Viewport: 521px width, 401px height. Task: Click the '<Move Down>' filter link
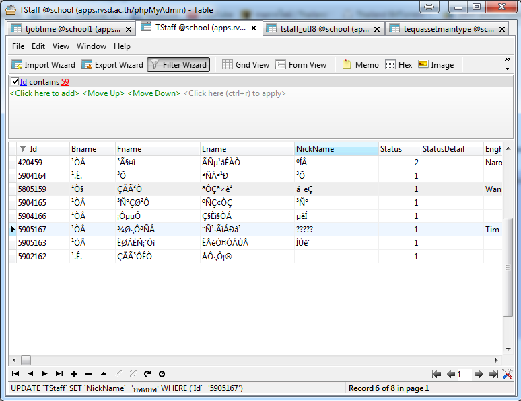(153, 93)
